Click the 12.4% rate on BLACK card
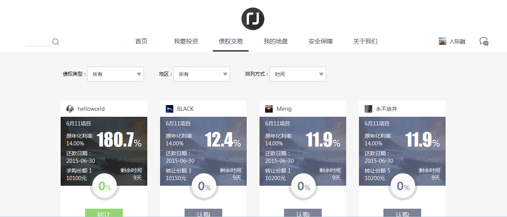Image resolution: width=507 pixels, height=217 pixels. 223,140
